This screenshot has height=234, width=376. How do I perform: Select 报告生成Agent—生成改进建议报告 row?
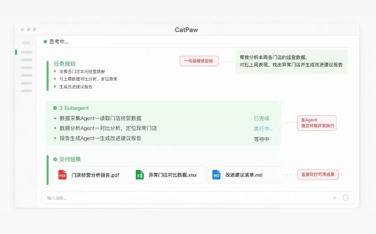point(101,138)
